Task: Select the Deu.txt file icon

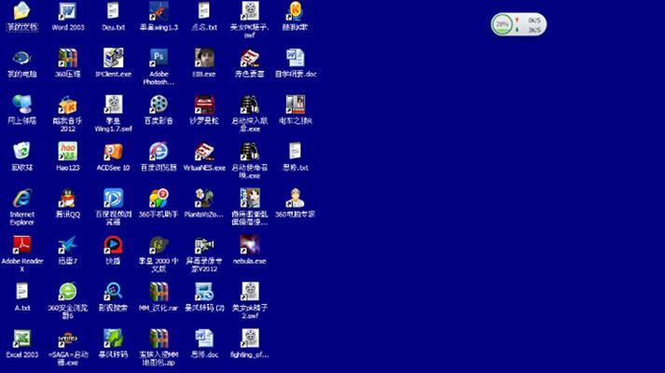Action: pos(113,12)
